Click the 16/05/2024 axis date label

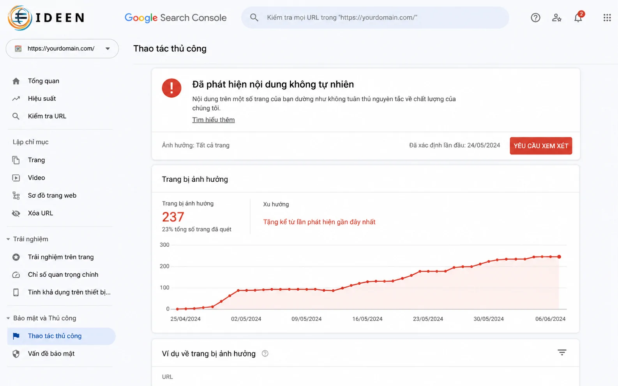(x=367, y=319)
